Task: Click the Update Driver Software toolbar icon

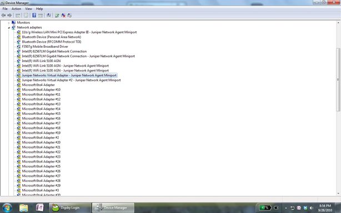Action: click(x=57, y=16)
